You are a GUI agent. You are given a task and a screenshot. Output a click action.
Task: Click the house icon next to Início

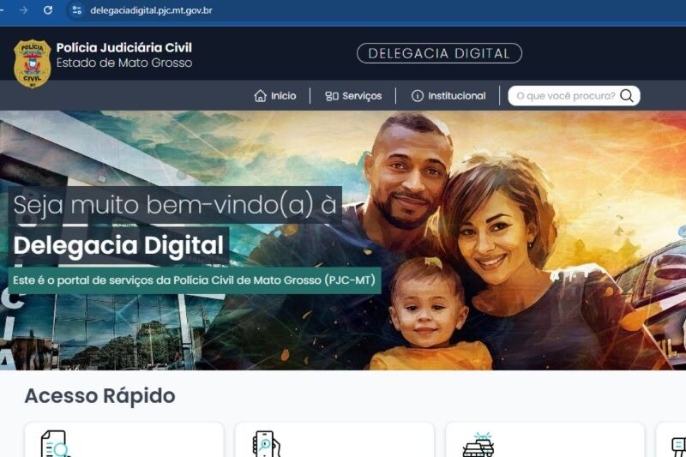pos(260,96)
